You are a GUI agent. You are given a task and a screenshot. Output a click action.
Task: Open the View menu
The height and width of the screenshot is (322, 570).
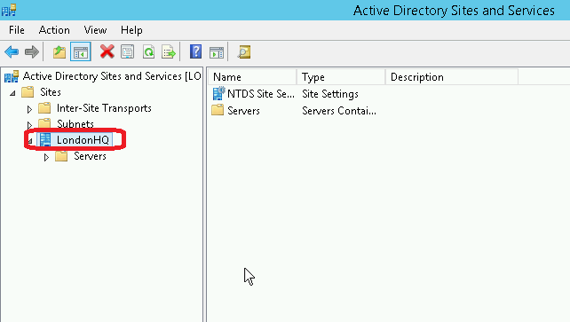[x=95, y=30]
